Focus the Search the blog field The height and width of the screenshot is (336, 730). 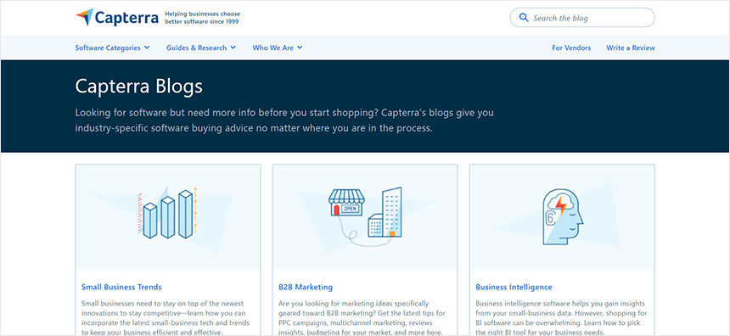coord(582,18)
